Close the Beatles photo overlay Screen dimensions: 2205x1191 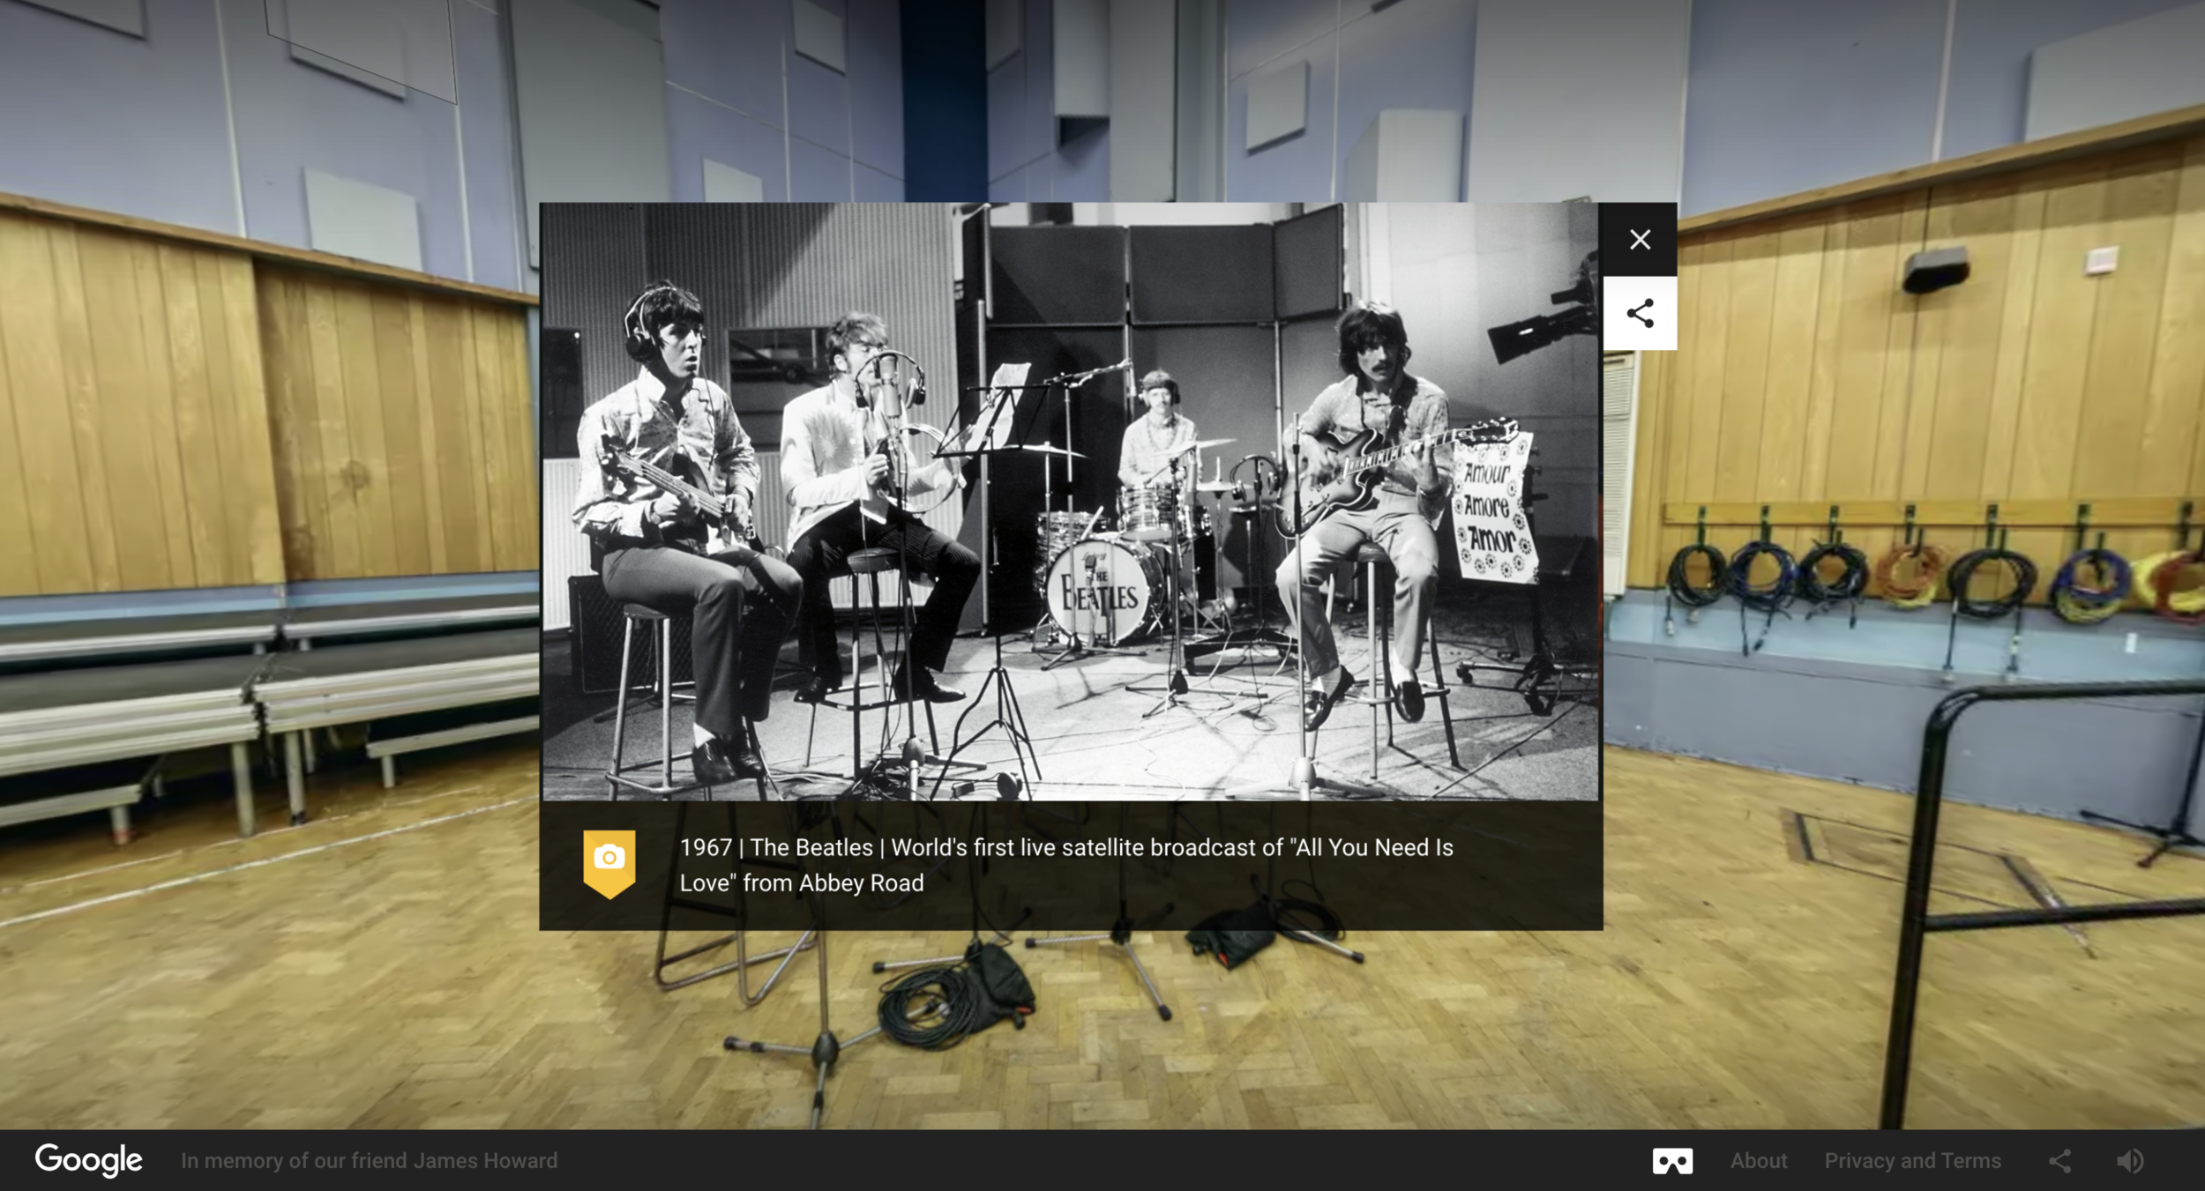tap(1640, 240)
